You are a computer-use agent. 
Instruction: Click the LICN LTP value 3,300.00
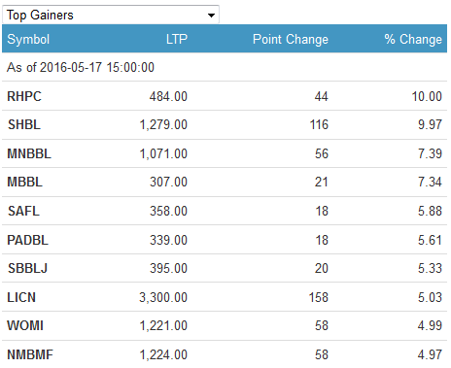163,297
